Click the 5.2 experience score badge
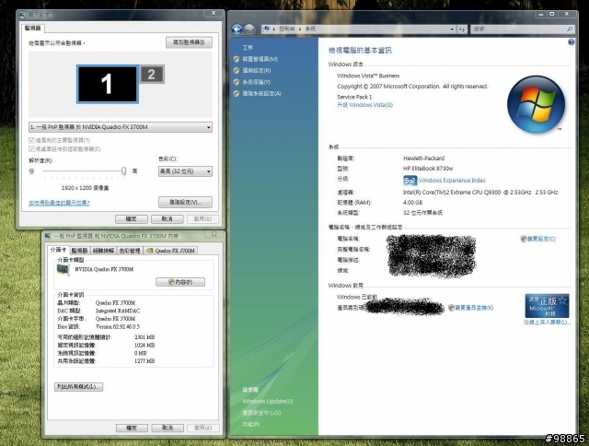This screenshot has width=589, height=446. [410, 181]
